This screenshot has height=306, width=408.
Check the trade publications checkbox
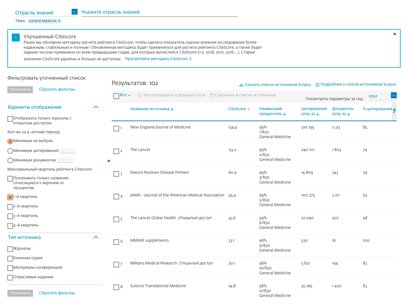10,277
